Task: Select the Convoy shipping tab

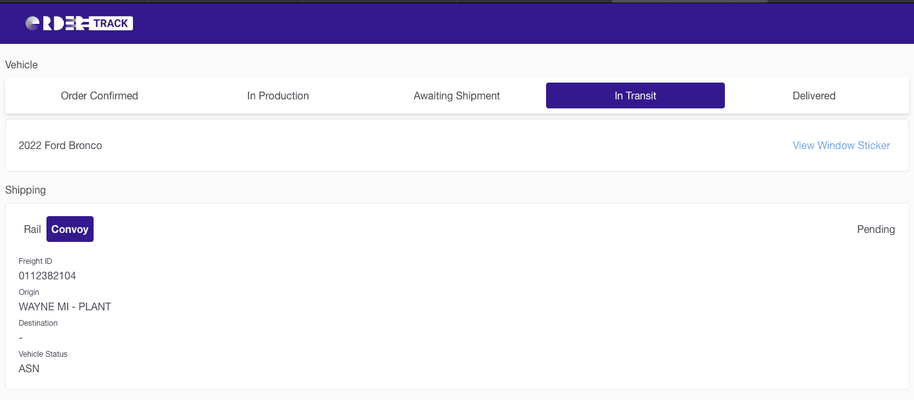Action: 70,229
